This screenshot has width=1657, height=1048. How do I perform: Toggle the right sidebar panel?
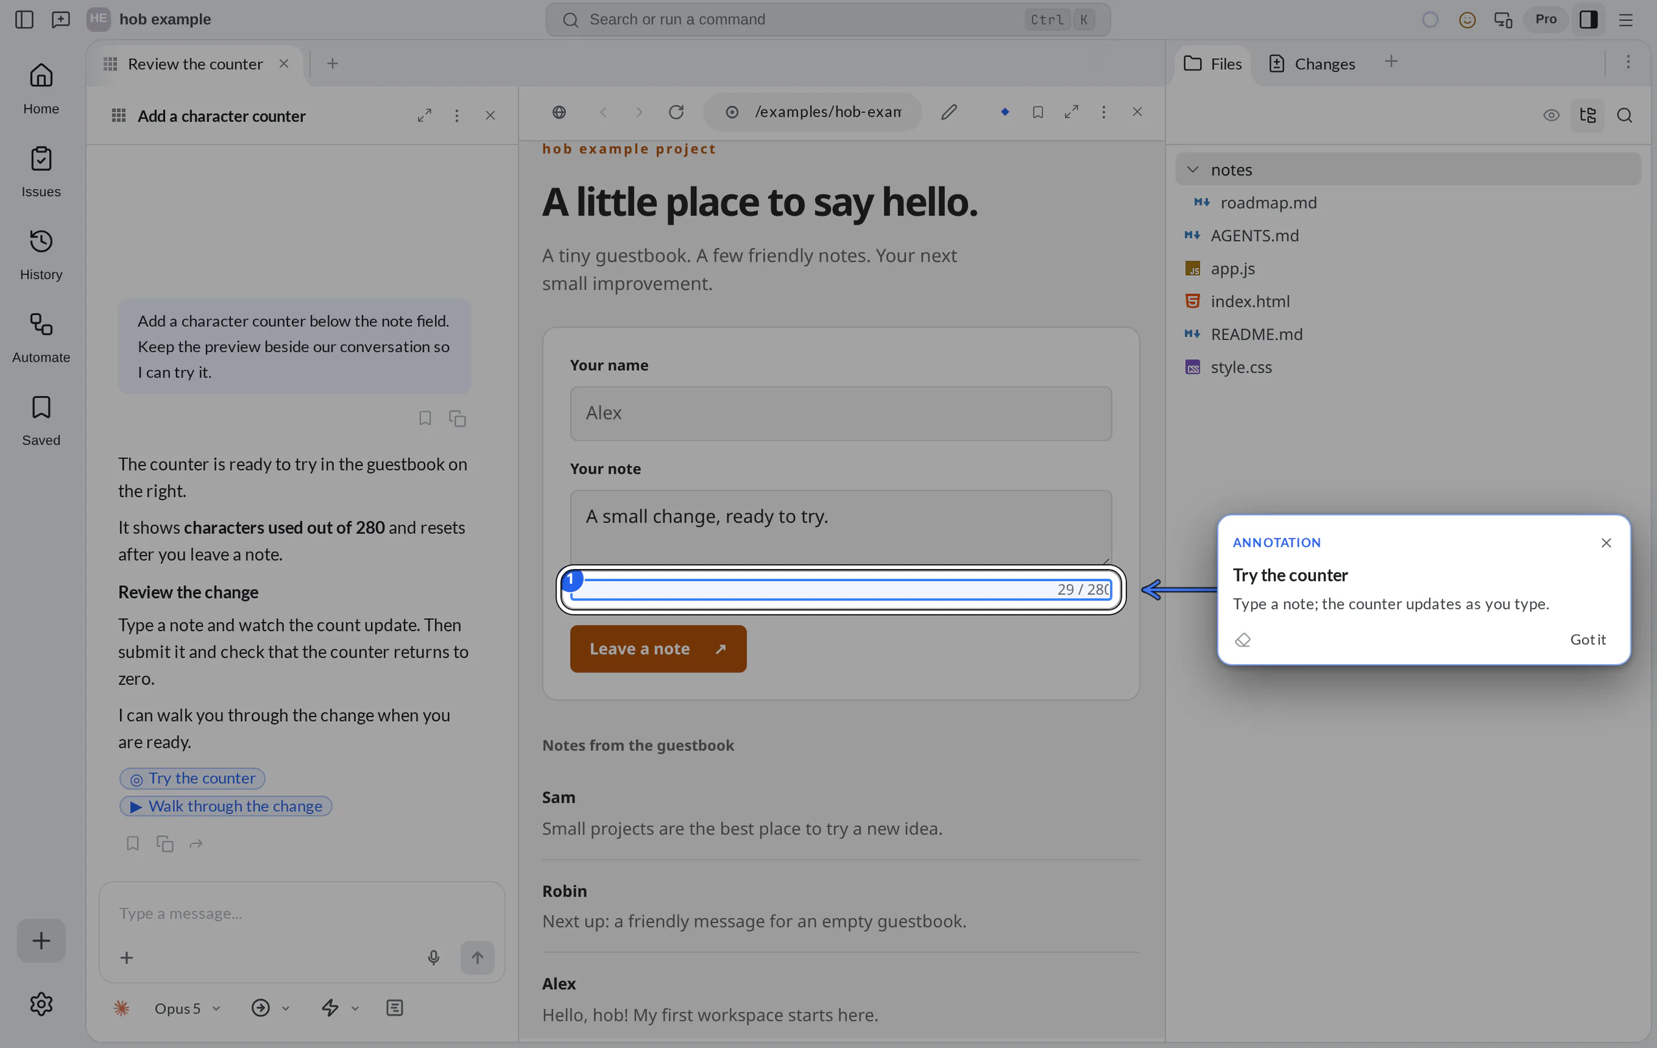1588,19
